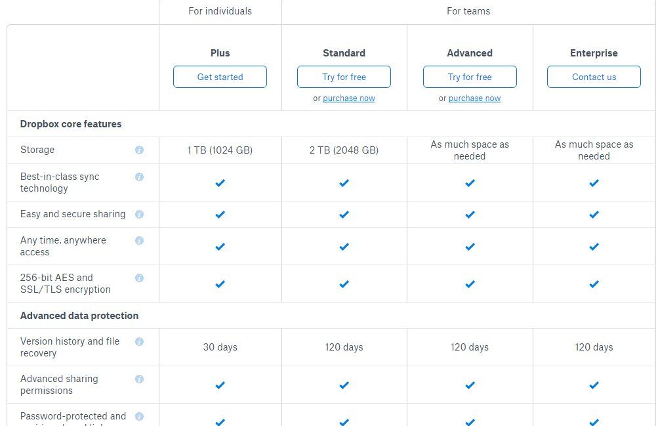Collapse the Dropbox core features section

(70, 124)
